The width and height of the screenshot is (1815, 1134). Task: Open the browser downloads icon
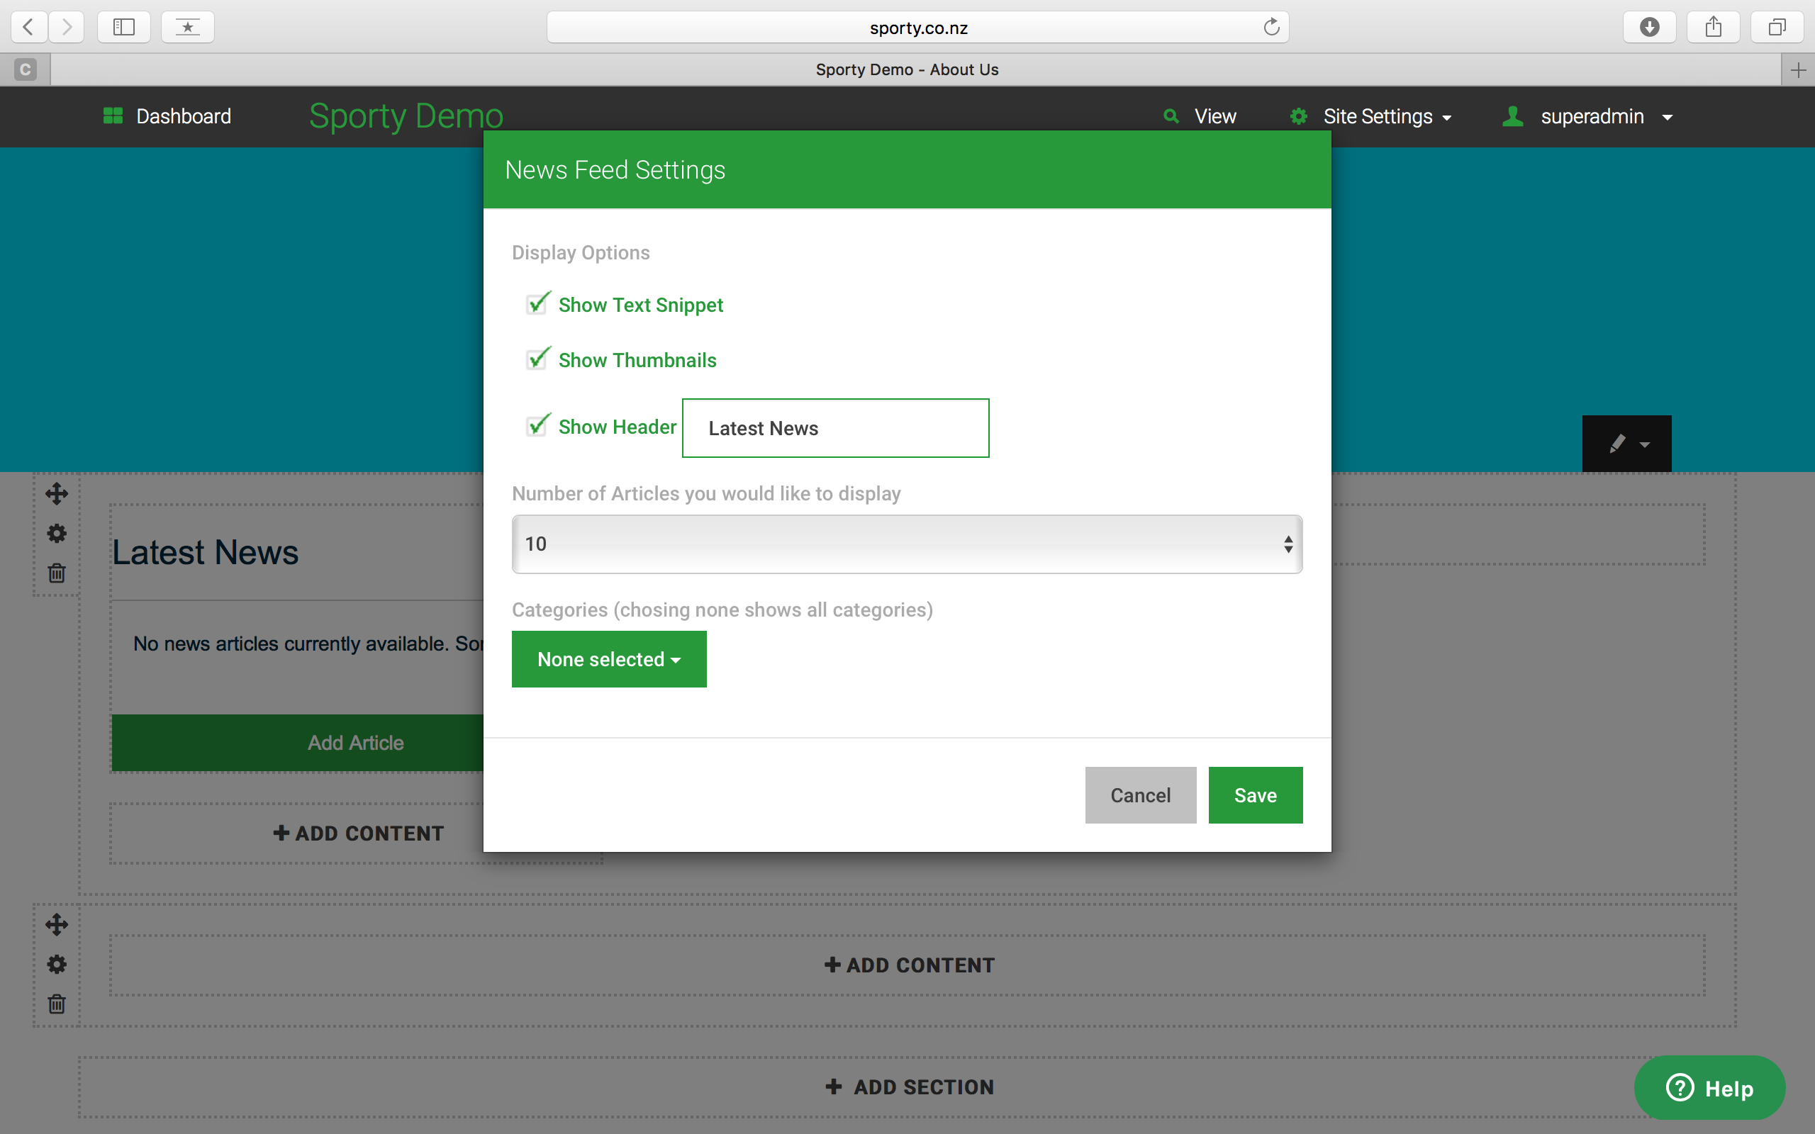click(x=1649, y=27)
